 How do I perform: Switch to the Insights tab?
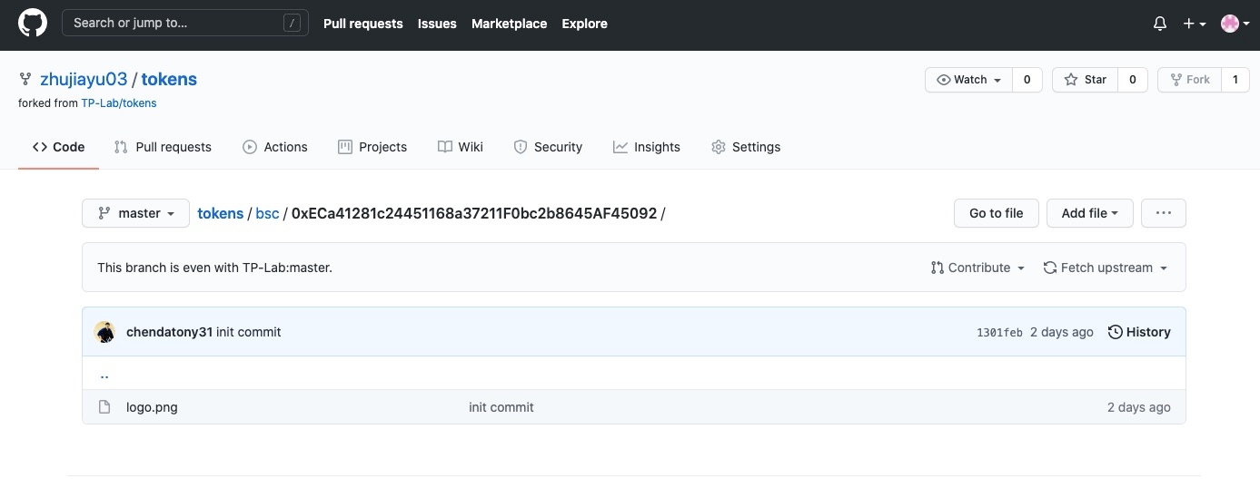[646, 147]
